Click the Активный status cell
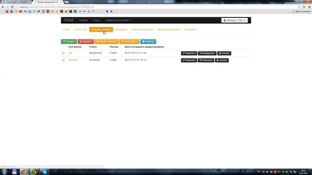Screen dimensions: 312x175 [94, 60]
